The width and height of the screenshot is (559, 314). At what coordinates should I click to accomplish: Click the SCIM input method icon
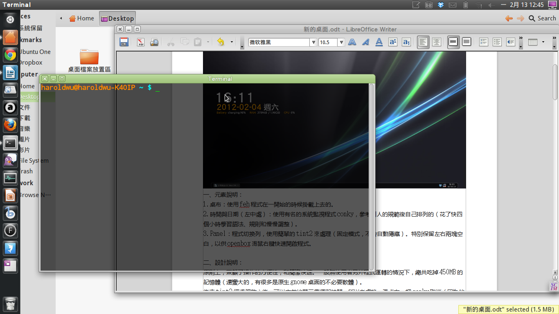point(554,287)
